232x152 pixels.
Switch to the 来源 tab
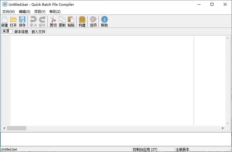click(x=7, y=31)
